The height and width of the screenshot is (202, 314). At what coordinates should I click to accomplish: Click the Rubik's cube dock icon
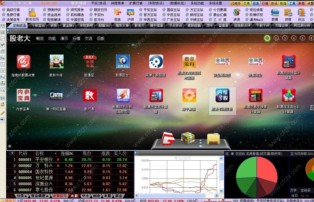tap(188, 138)
